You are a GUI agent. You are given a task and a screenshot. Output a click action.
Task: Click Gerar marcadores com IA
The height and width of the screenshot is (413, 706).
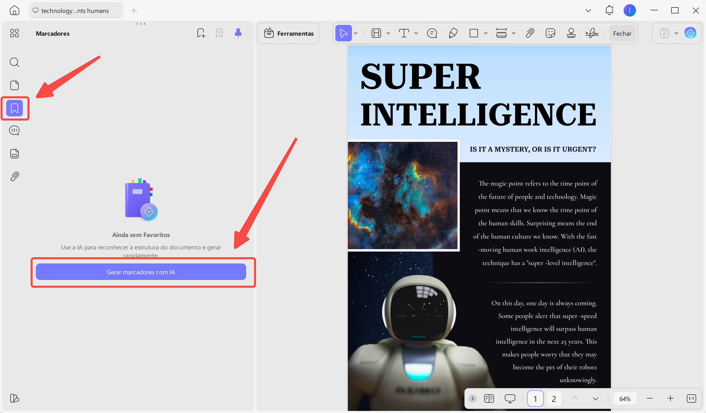(x=141, y=272)
